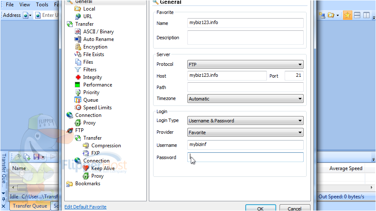The height and width of the screenshot is (211, 376).
Task: Open Bookmarks folder icon
Action: point(69,184)
